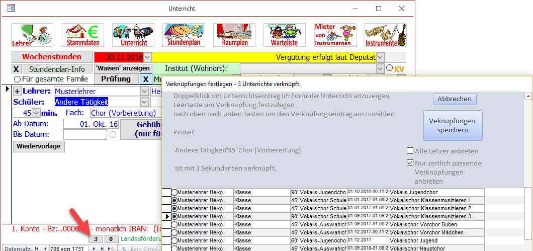533x251 pixels.
Task: Click the Unterricht toolbar icon
Action: (x=133, y=35)
